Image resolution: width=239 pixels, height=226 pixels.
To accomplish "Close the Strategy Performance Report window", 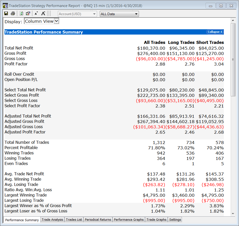I will pos(231,6).
